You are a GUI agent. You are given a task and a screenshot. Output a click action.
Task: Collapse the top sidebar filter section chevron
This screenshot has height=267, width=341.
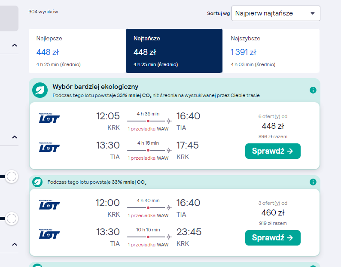pos(15,45)
